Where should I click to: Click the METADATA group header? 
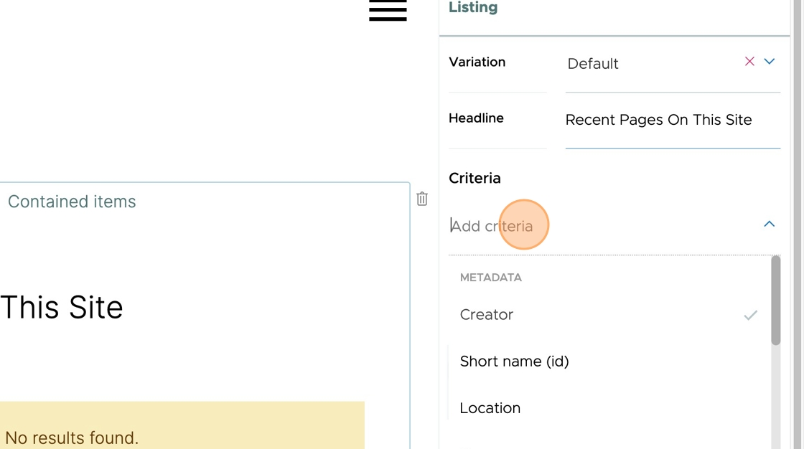click(491, 278)
